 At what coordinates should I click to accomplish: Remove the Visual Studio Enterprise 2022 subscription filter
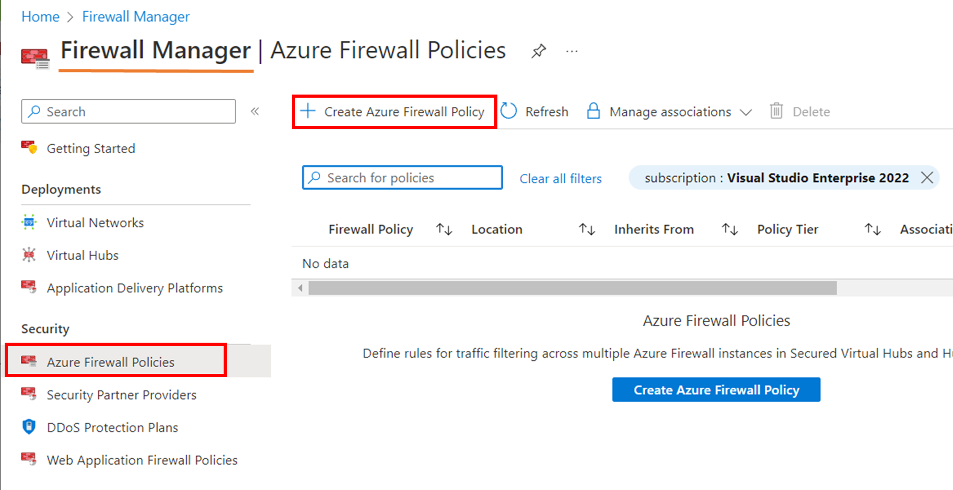(927, 178)
